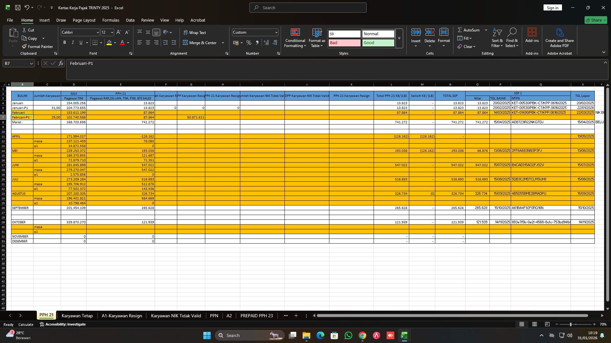Click Find & Select
The height and width of the screenshot is (343, 611).
(x=512, y=37)
